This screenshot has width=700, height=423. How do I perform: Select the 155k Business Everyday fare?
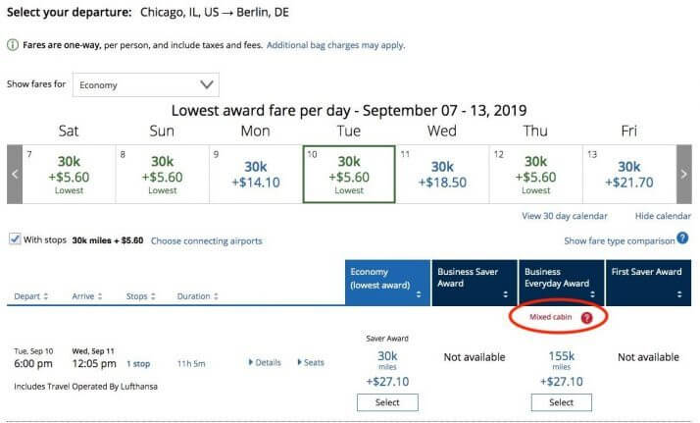pos(561,402)
